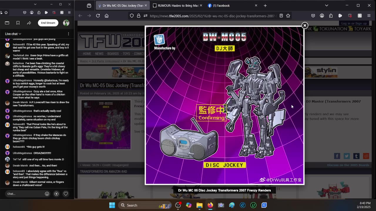The image size is (376, 211).
Task: Open File Explorer from taskbar
Action: [199, 205]
